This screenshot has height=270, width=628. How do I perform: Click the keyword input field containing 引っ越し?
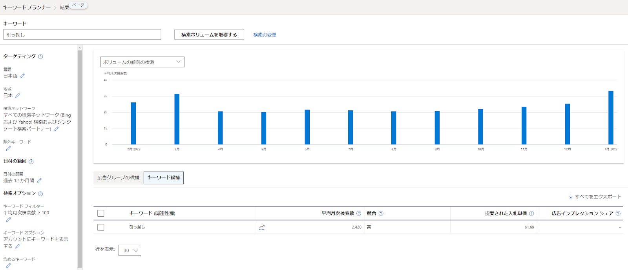[x=82, y=35]
